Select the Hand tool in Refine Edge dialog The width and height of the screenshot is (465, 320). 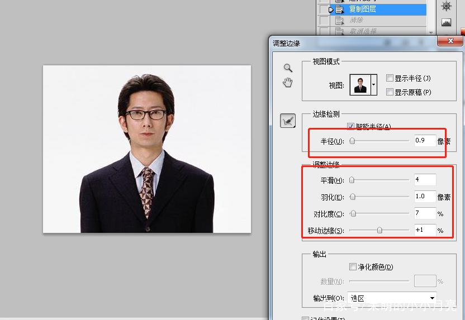pos(288,83)
